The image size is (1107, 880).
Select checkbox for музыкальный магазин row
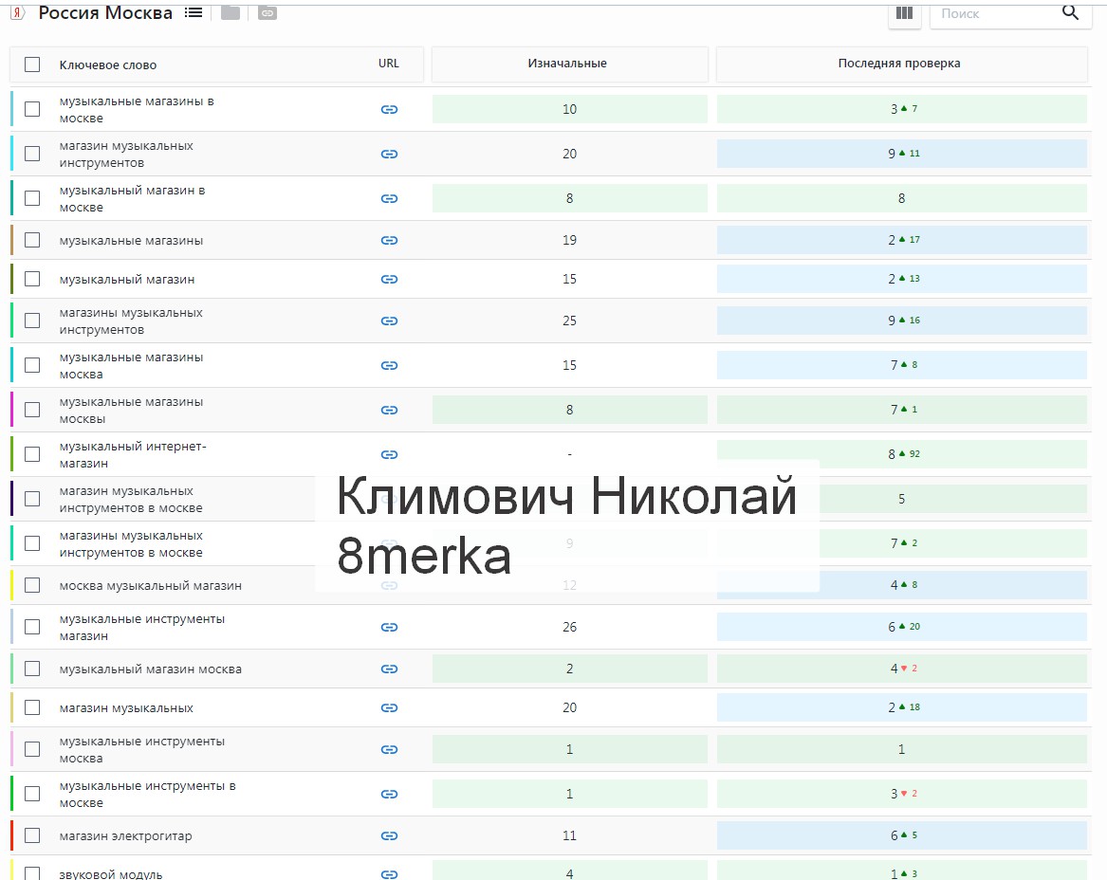pyautogui.click(x=32, y=279)
